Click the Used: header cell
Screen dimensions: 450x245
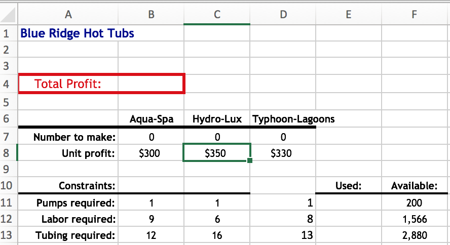349,185
